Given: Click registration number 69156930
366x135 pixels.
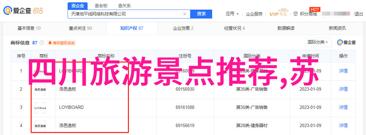Looking at the screenshot, I should point(185,89).
